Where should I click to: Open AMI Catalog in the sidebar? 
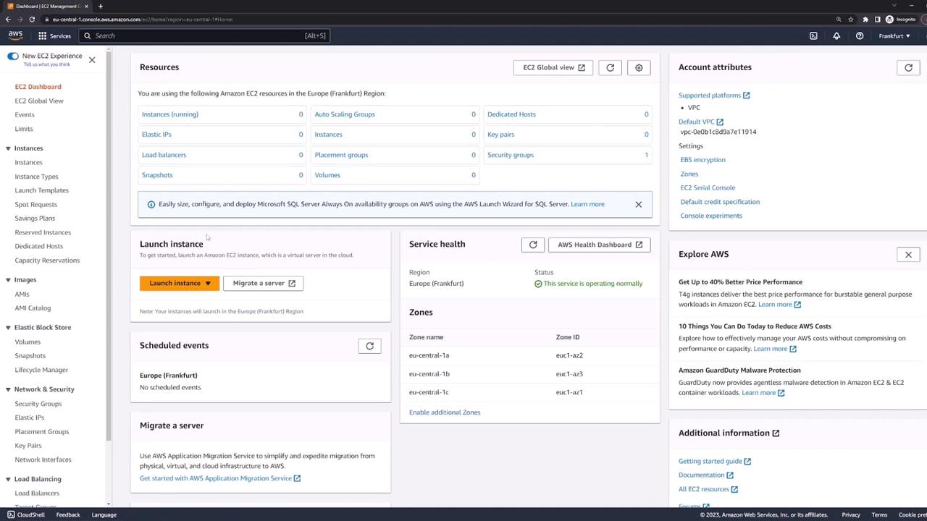33,308
